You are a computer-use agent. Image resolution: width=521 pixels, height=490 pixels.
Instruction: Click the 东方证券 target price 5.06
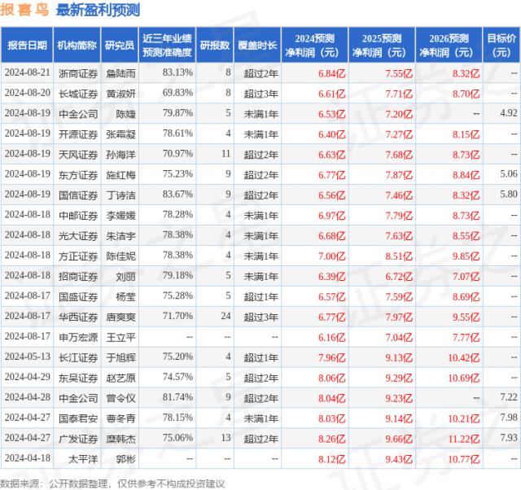point(508,174)
